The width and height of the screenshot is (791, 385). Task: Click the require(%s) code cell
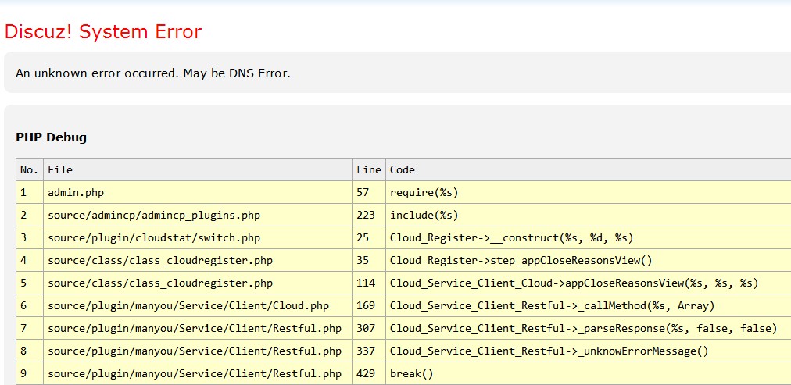click(424, 192)
